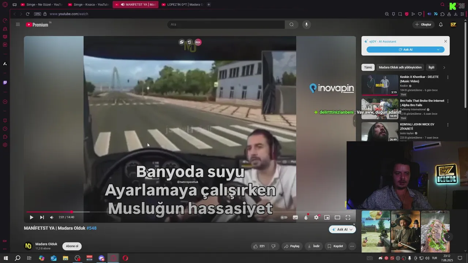468x263 pixels.
Task: Enable miniplayer mode
Action: 327,217
